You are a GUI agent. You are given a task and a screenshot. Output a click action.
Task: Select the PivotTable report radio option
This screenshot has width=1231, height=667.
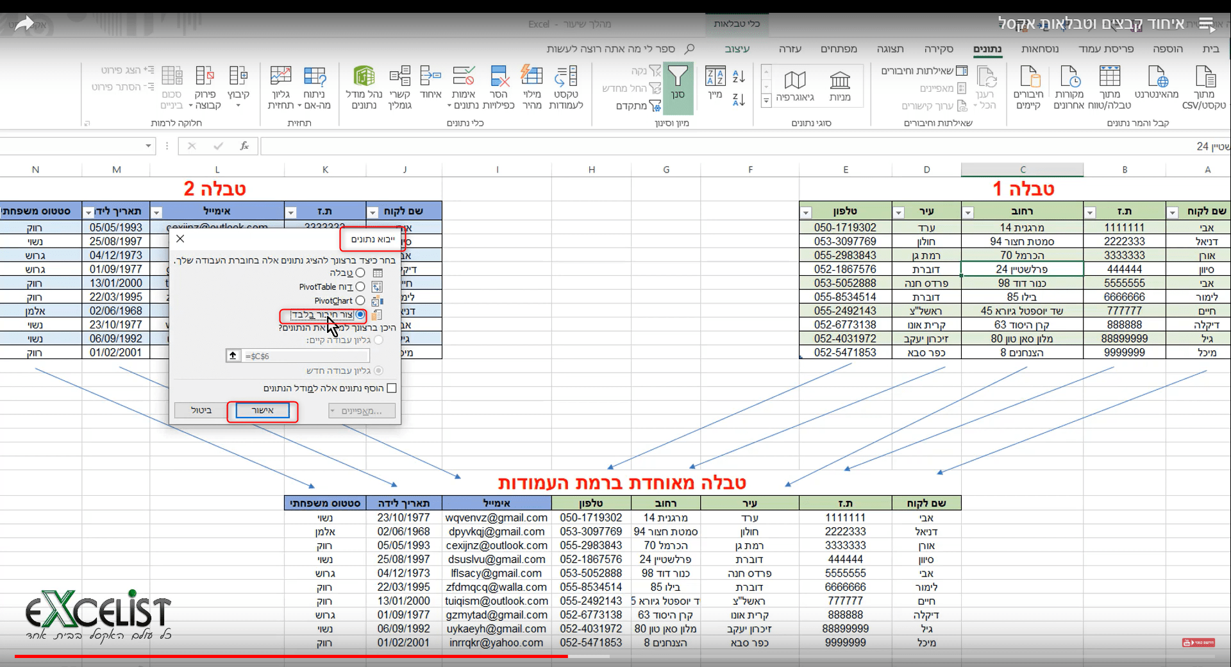360,287
